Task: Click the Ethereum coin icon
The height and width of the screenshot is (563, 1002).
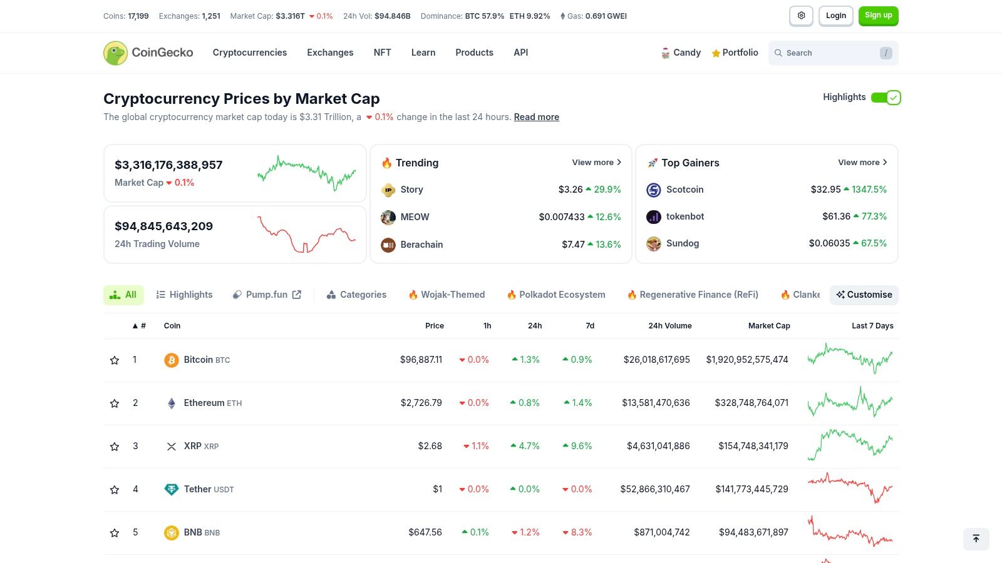Action: (x=172, y=403)
